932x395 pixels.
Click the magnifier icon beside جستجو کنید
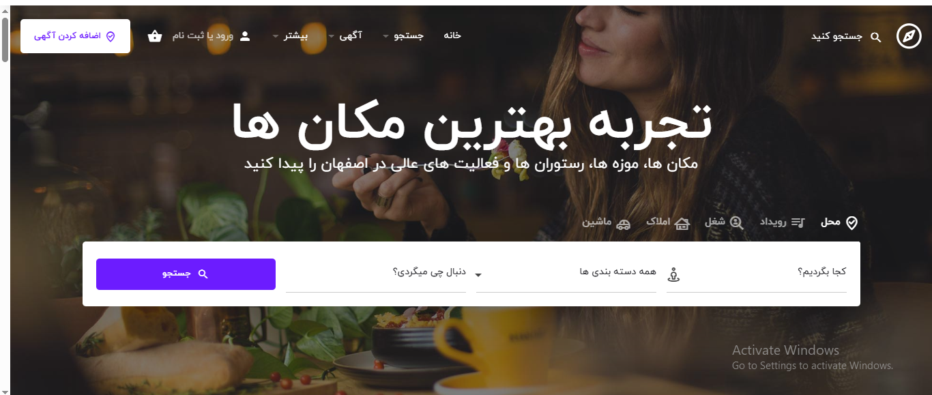(x=876, y=37)
